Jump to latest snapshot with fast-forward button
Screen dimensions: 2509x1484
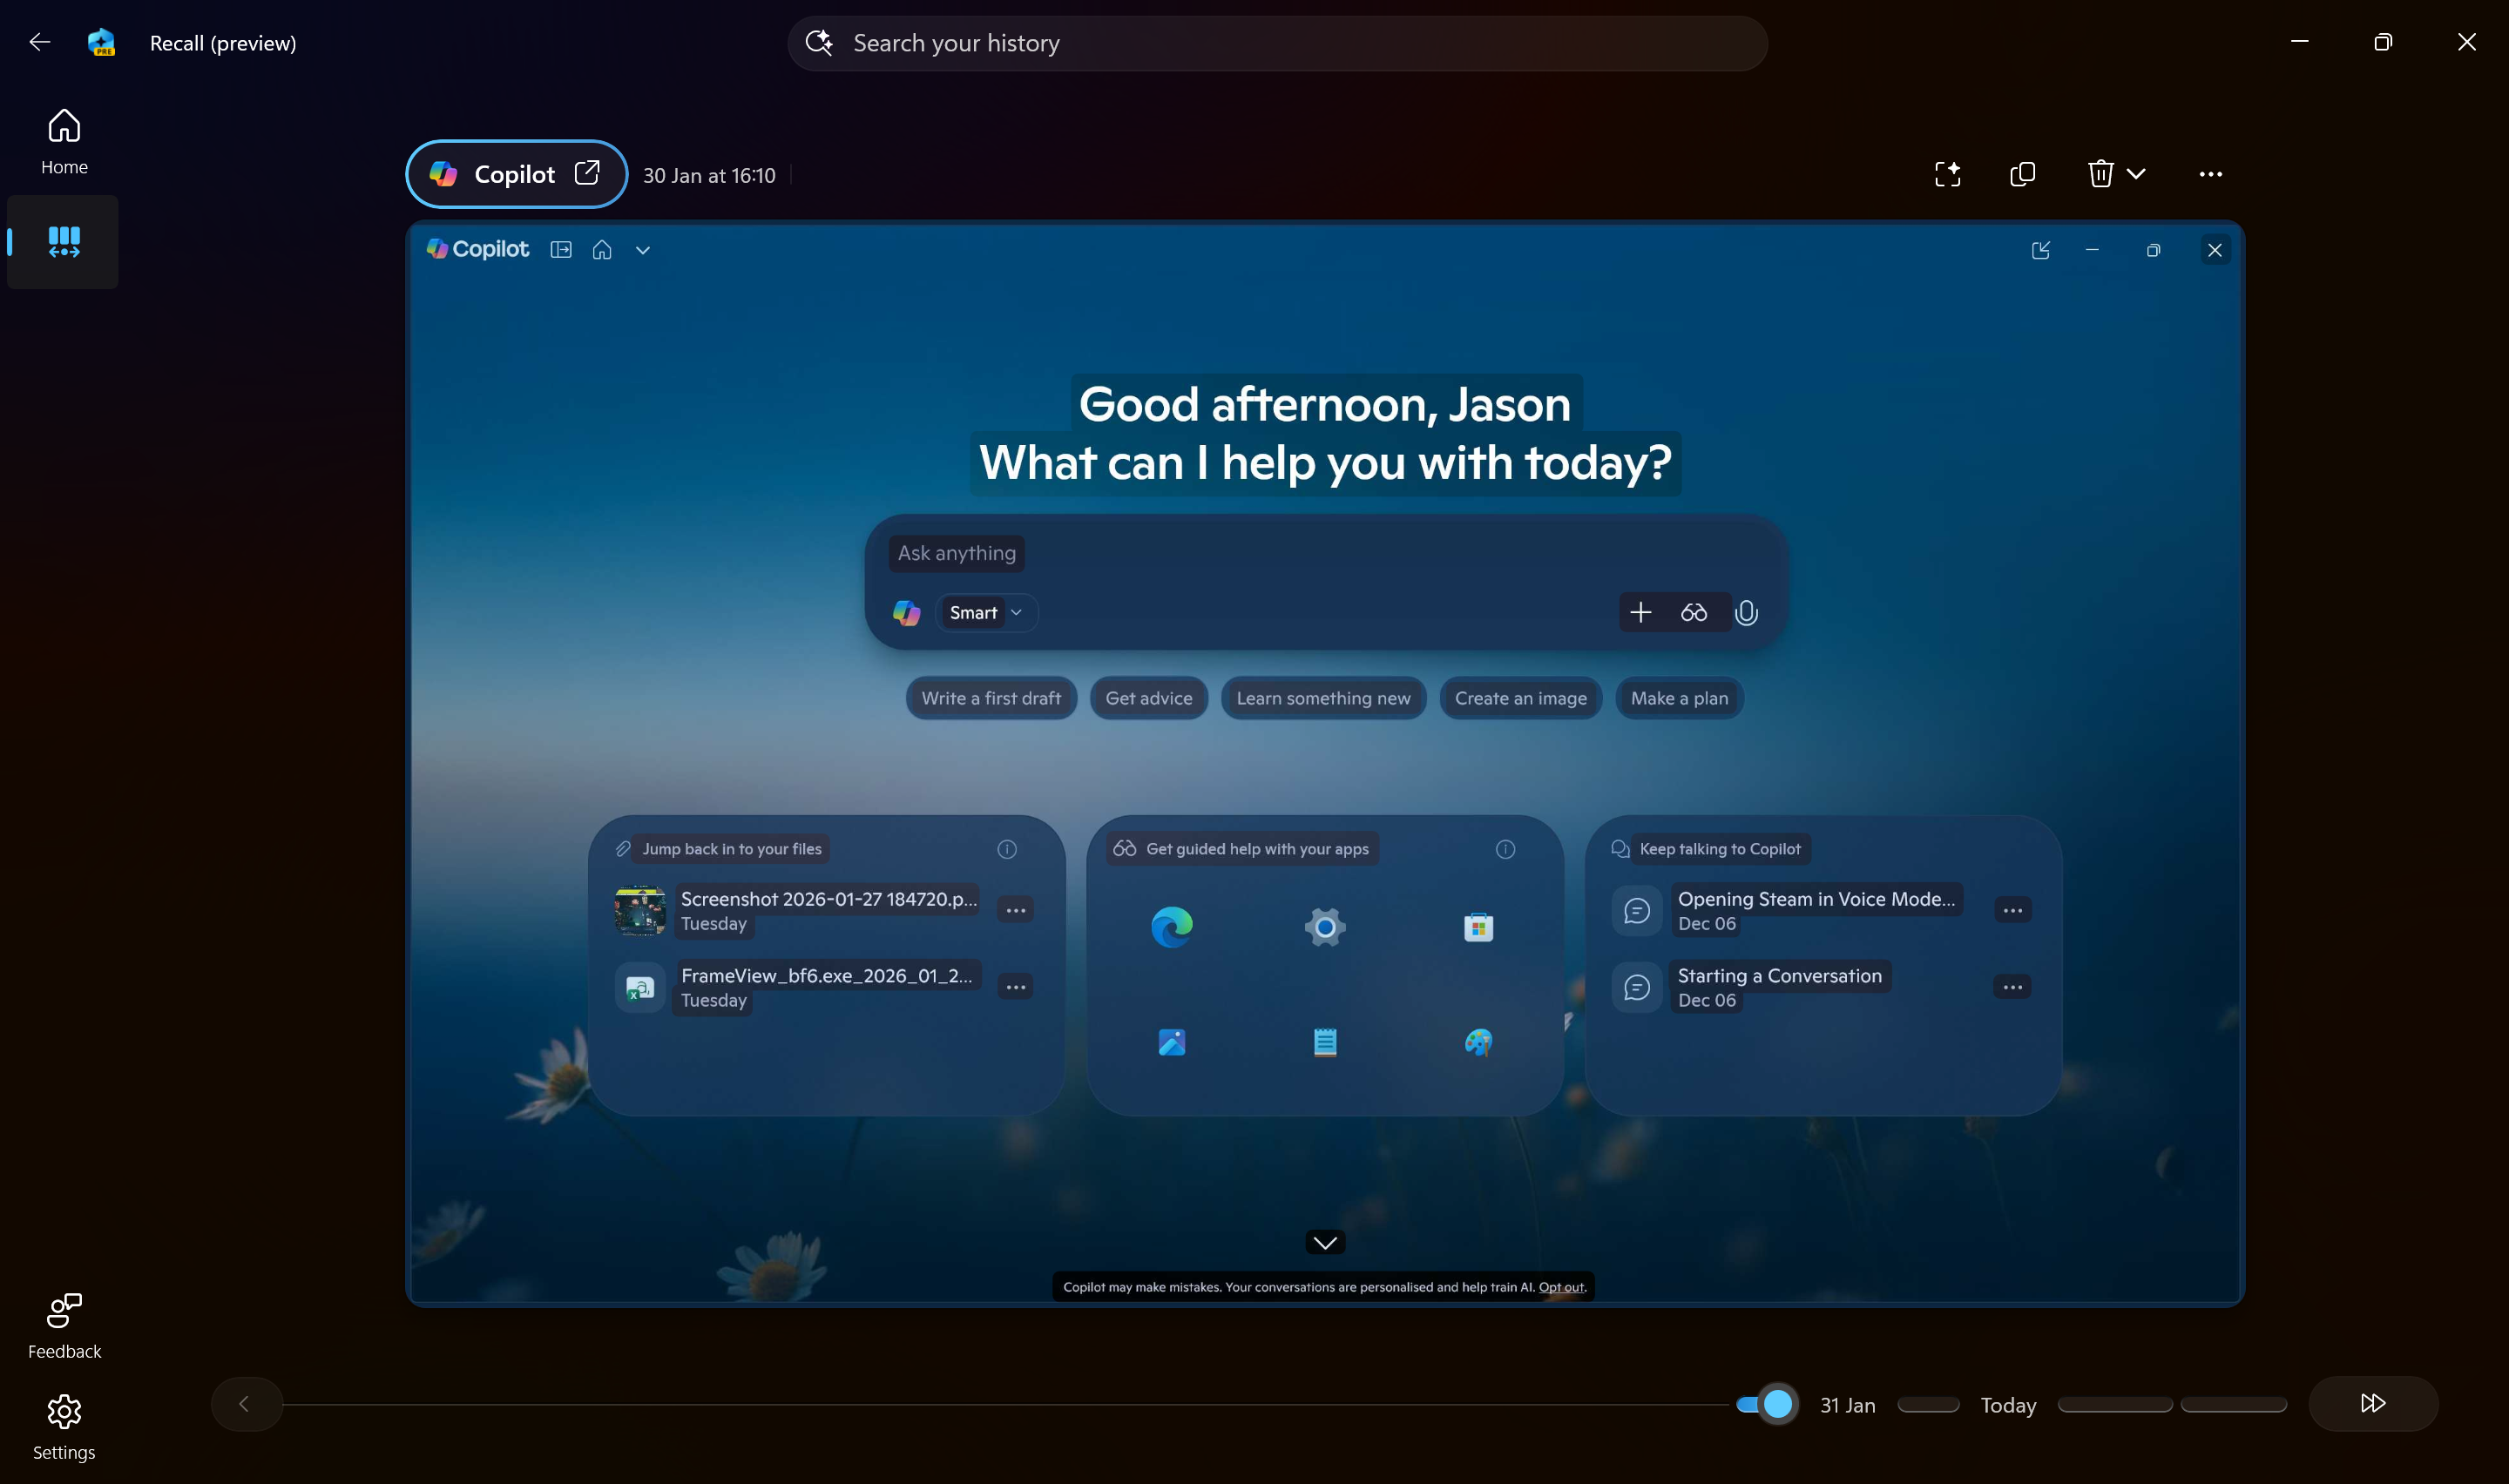click(2372, 1404)
